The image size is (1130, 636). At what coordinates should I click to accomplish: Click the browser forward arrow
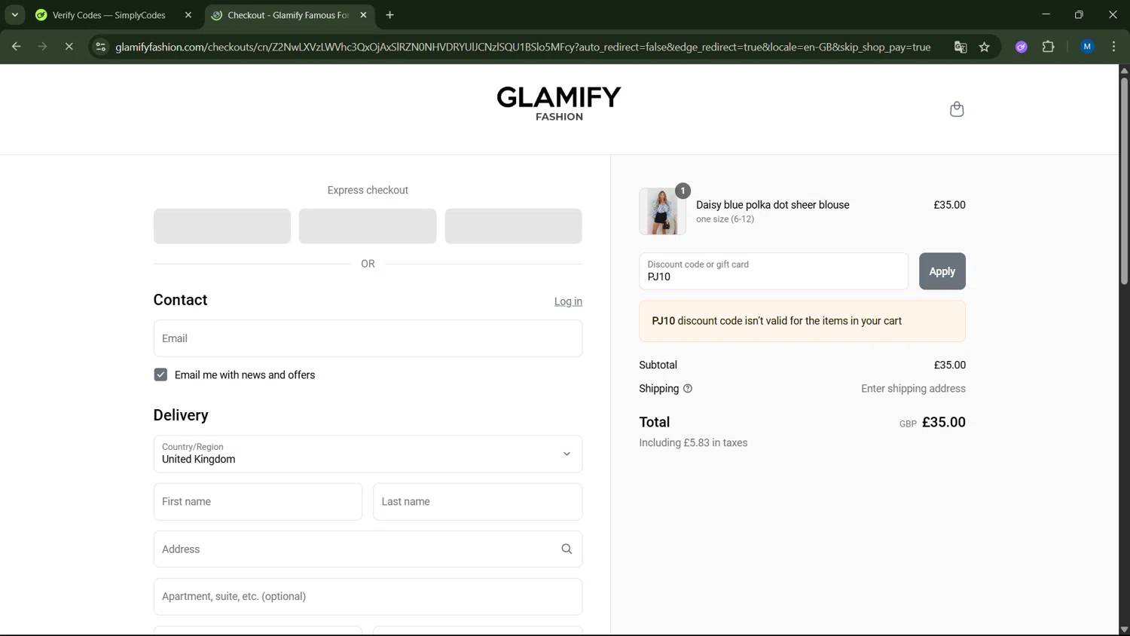[42, 47]
